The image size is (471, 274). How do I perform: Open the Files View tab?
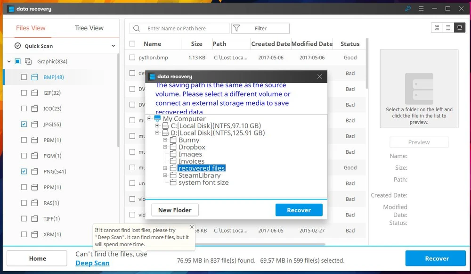pyautogui.click(x=31, y=28)
